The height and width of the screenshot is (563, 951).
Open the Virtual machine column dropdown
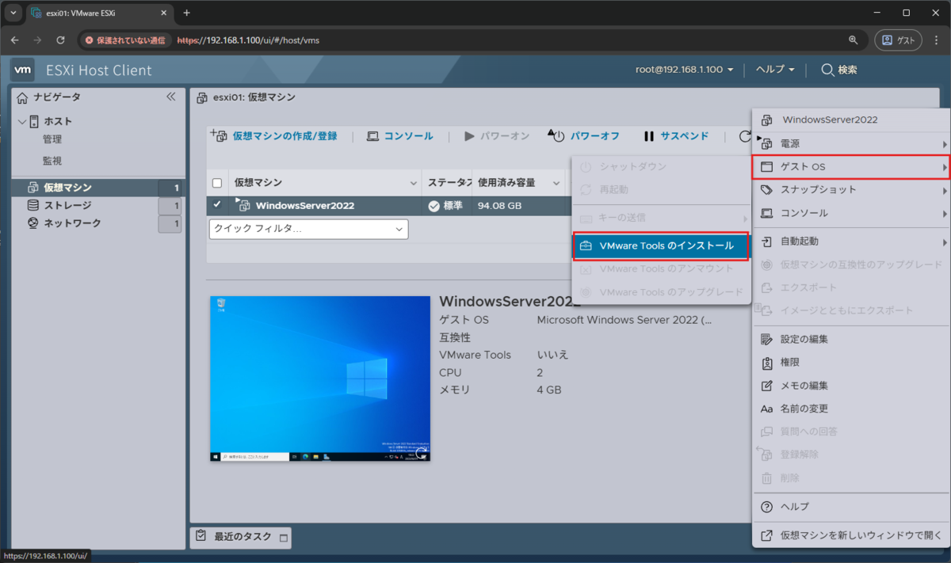click(413, 183)
